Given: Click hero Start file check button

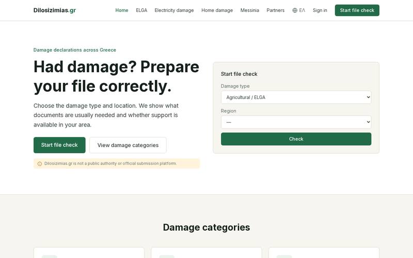Looking at the screenshot, I should point(59,145).
